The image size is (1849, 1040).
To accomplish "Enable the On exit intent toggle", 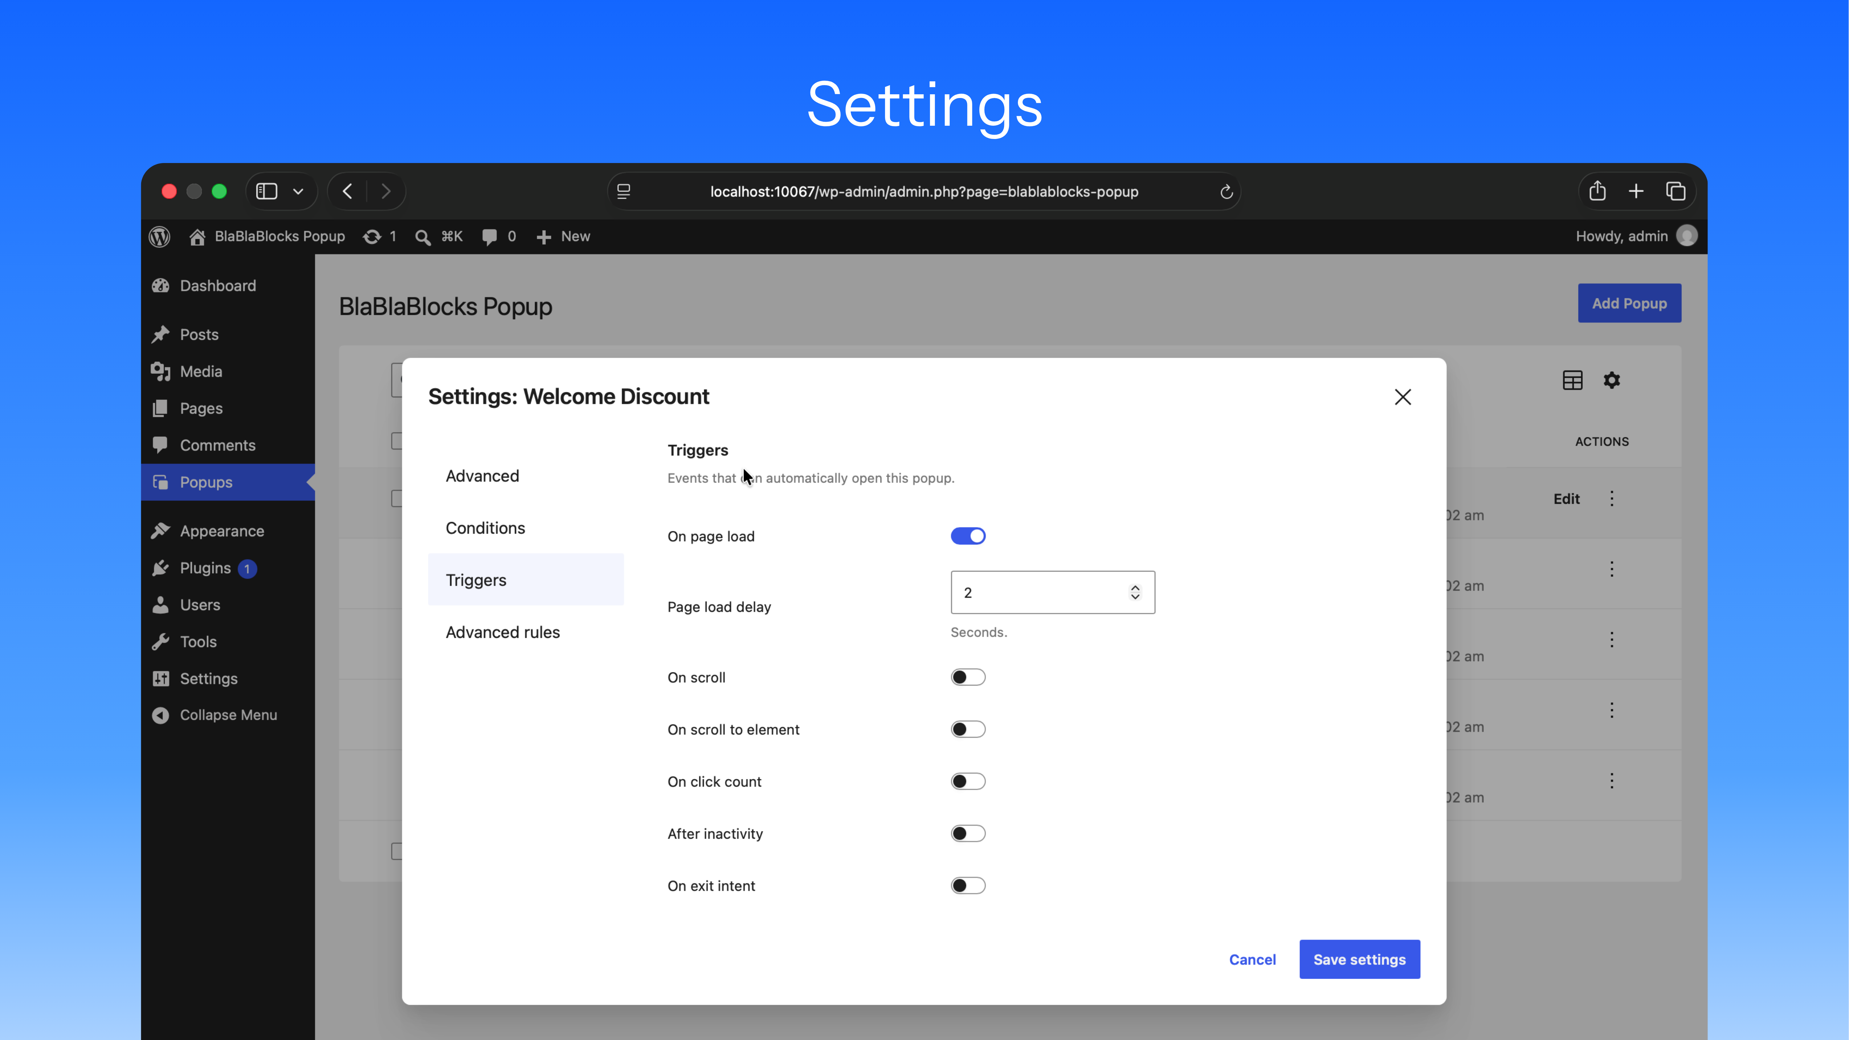I will coord(968,886).
